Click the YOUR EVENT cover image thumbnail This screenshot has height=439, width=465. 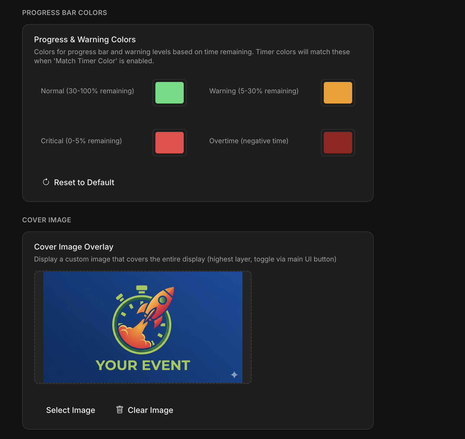tap(143, 327)
